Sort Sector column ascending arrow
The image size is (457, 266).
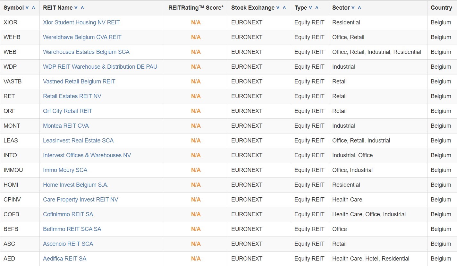coord(359,8)
